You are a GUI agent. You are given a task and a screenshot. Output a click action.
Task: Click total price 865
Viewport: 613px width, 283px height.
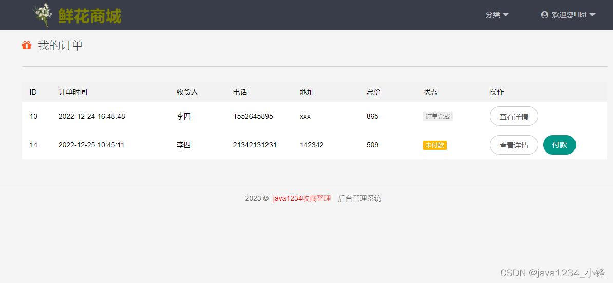(373, 116)
